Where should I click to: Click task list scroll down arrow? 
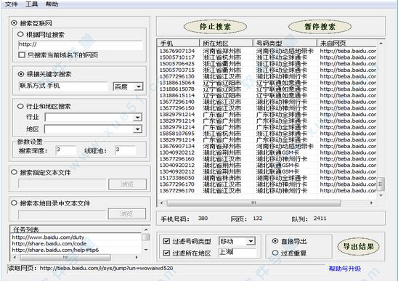(x=146, y=250)
